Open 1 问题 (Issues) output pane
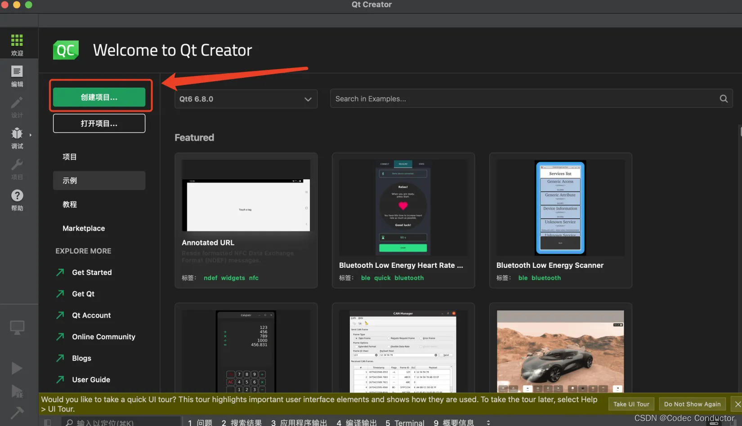 200,423
